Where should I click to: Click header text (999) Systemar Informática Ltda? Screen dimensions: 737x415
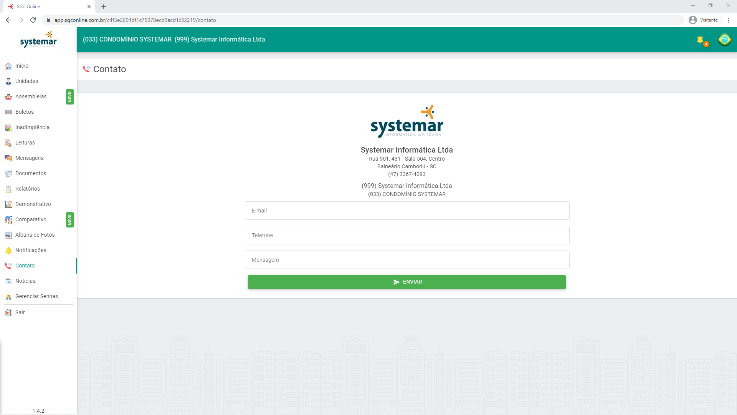point(220,39)
